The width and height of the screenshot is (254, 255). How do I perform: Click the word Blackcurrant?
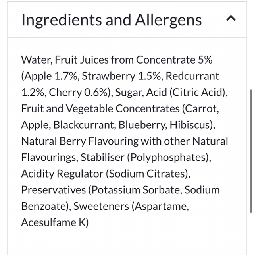[x=81, y=125]
